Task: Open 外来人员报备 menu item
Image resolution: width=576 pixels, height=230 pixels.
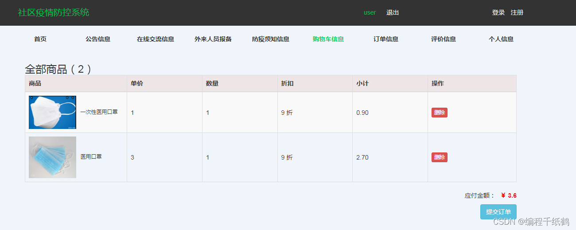Action: [x=213, y=39]
